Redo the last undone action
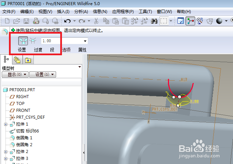233x164 pixels. tap(82, 21)
